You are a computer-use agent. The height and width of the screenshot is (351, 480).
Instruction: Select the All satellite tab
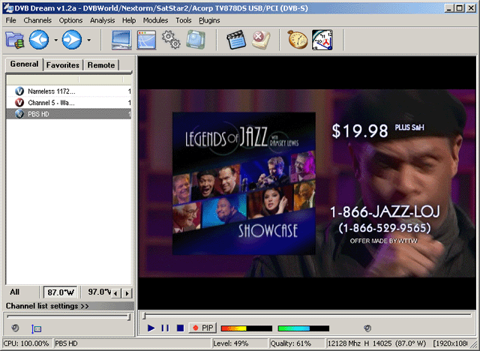14,292
